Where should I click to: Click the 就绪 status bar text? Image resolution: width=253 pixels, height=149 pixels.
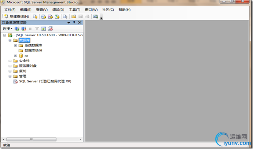[x=7, y=145]
